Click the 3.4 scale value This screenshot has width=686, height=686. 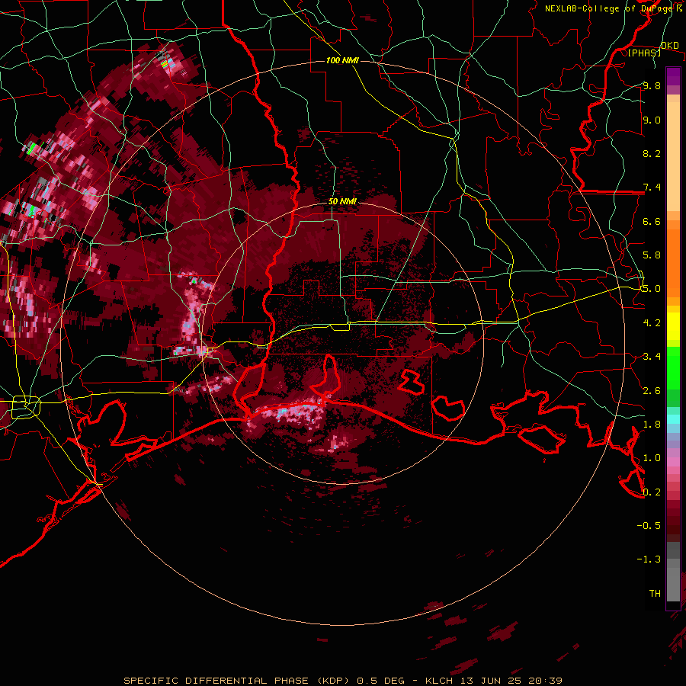(x=652, y=357)
